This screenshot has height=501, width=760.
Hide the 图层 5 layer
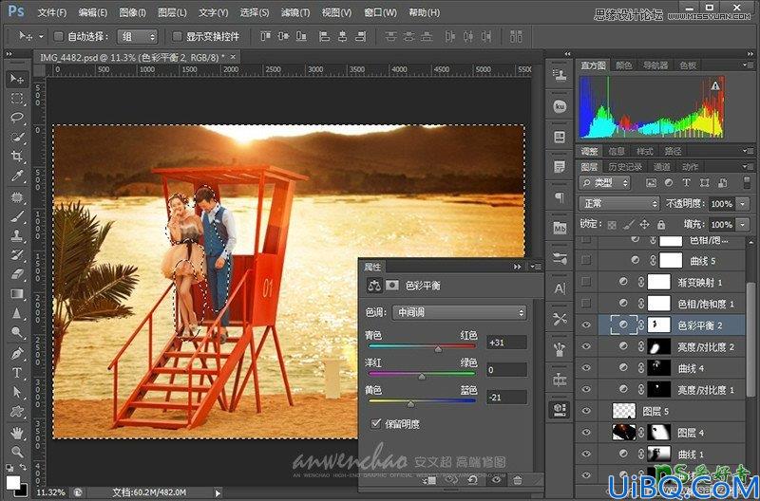(586, 411)
